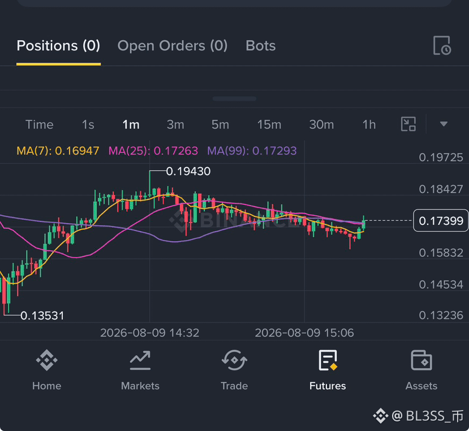Tap the 0.13236 price axis value
The image size is (469, 431).
click(x=441, y=315)
